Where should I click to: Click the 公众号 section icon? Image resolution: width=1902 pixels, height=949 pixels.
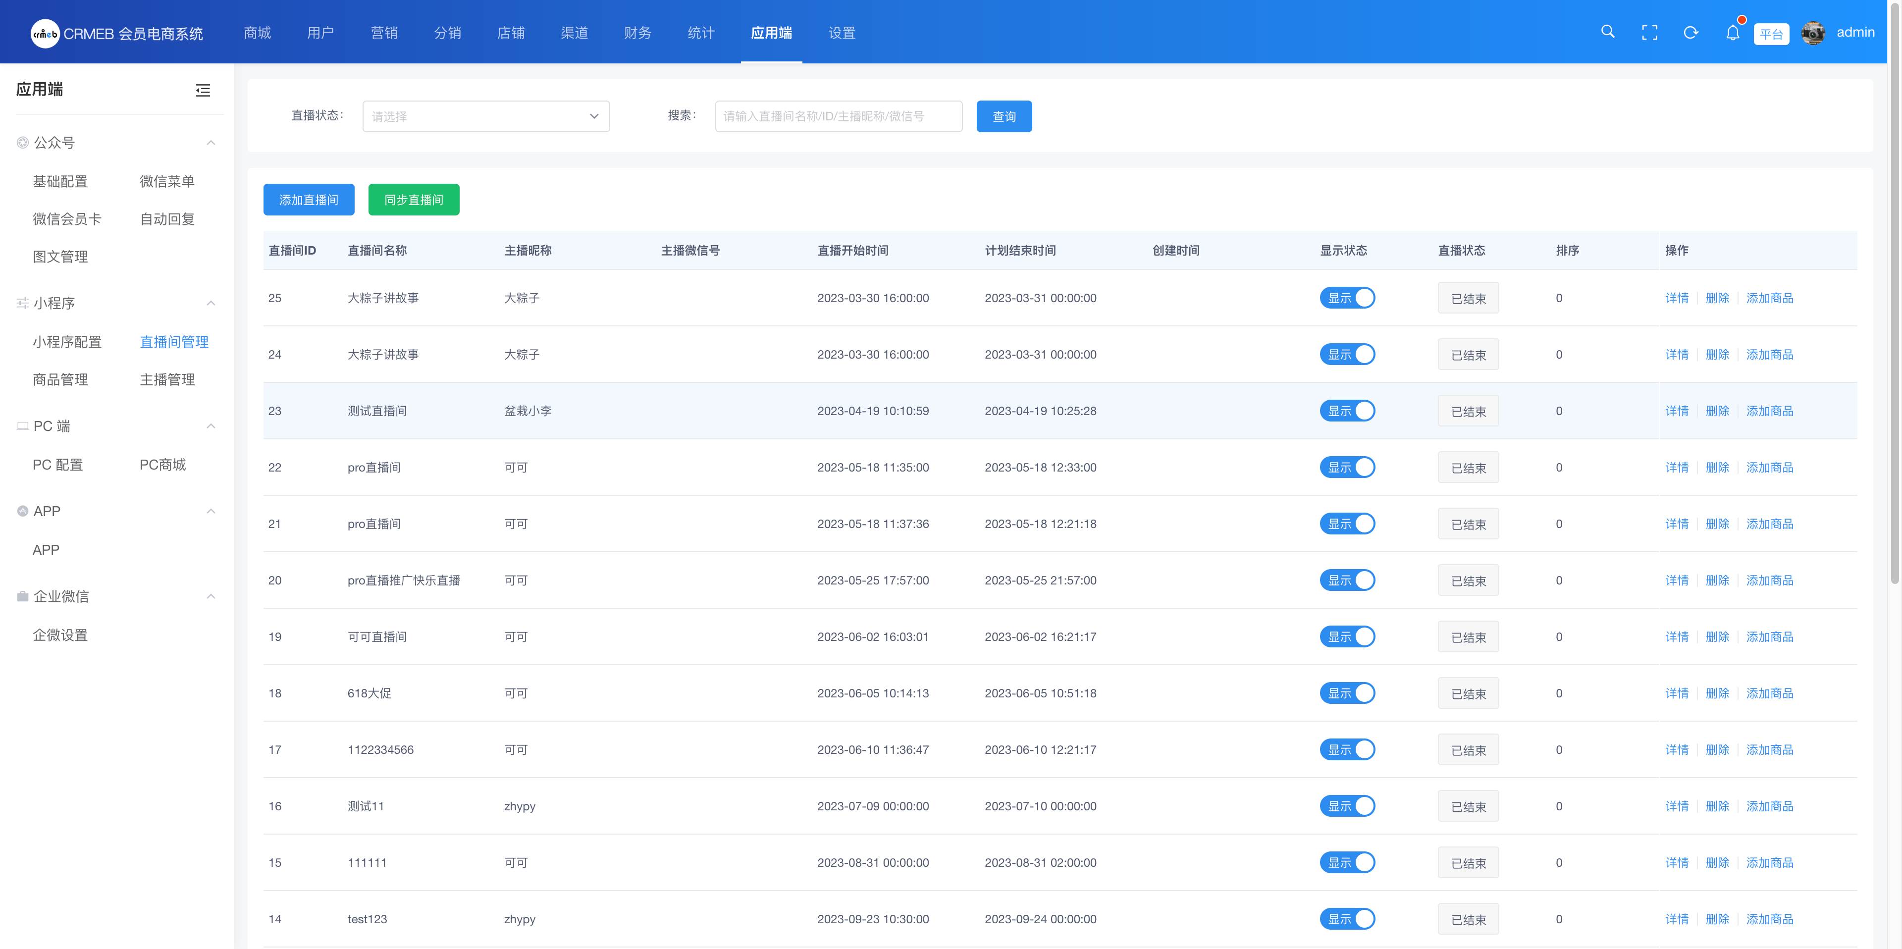[23, 143]
